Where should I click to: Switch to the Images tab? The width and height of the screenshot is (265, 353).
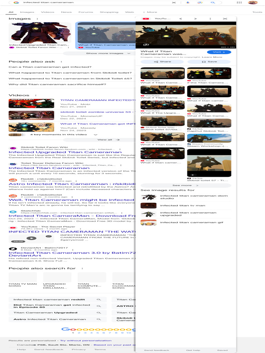pyautogui.click(x=27, y=12)
